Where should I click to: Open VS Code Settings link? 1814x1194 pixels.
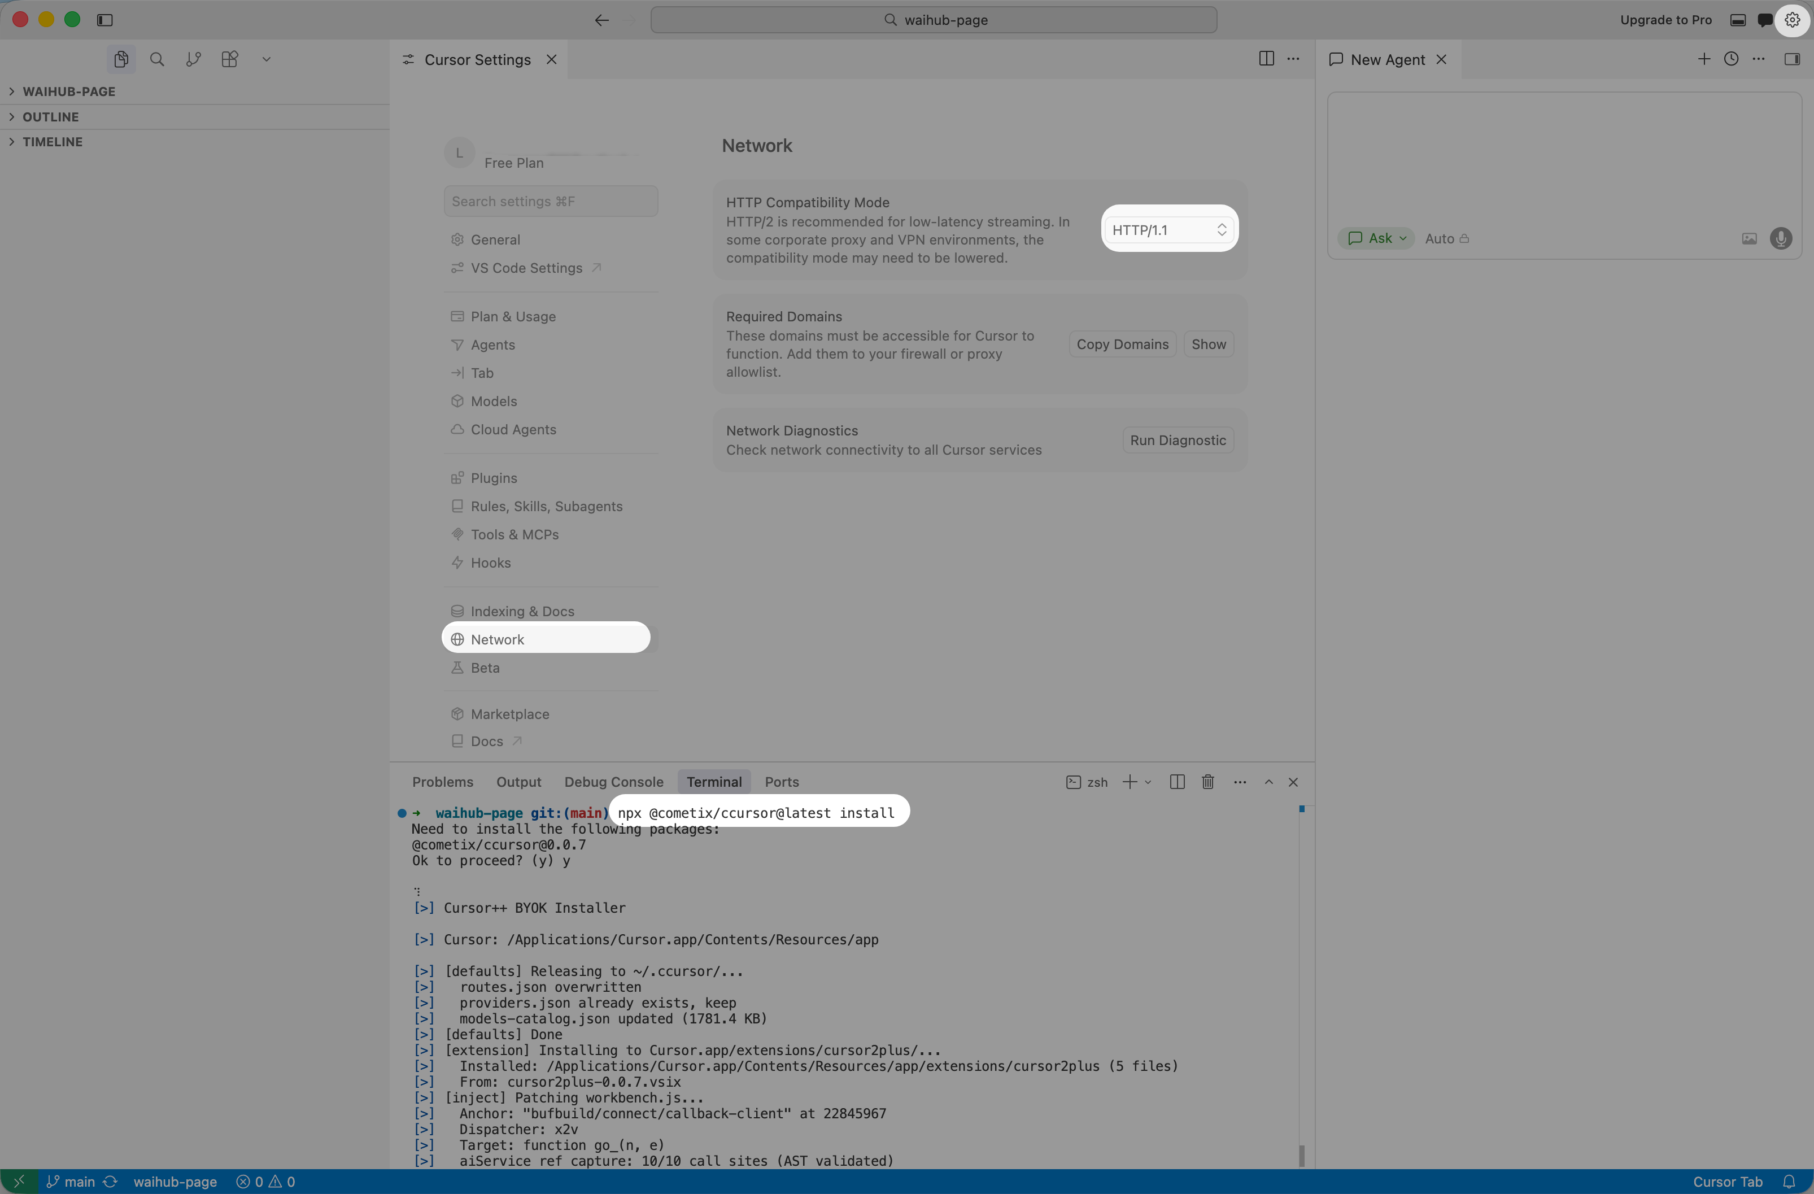pyautogui.click(x=550, y=268)
